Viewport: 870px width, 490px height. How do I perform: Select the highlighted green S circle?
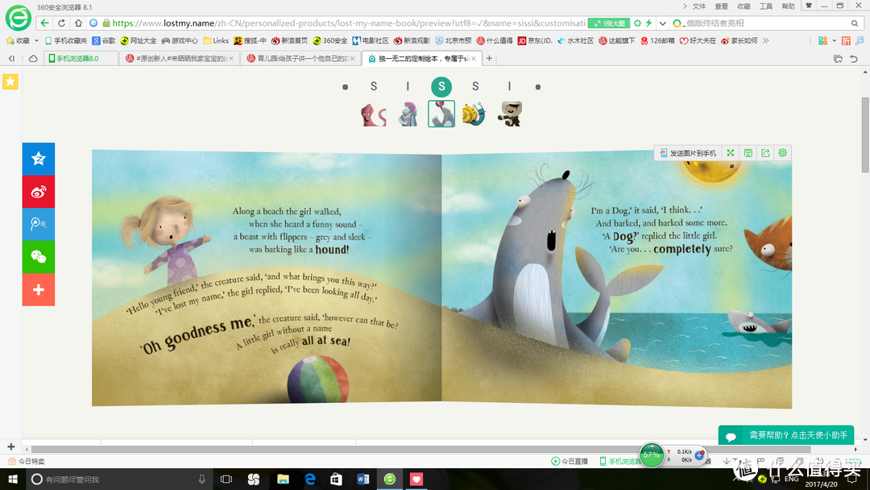441,86
